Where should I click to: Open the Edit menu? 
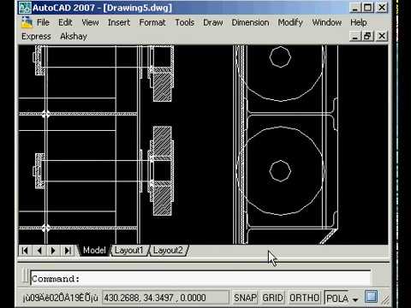coord(65,22)
